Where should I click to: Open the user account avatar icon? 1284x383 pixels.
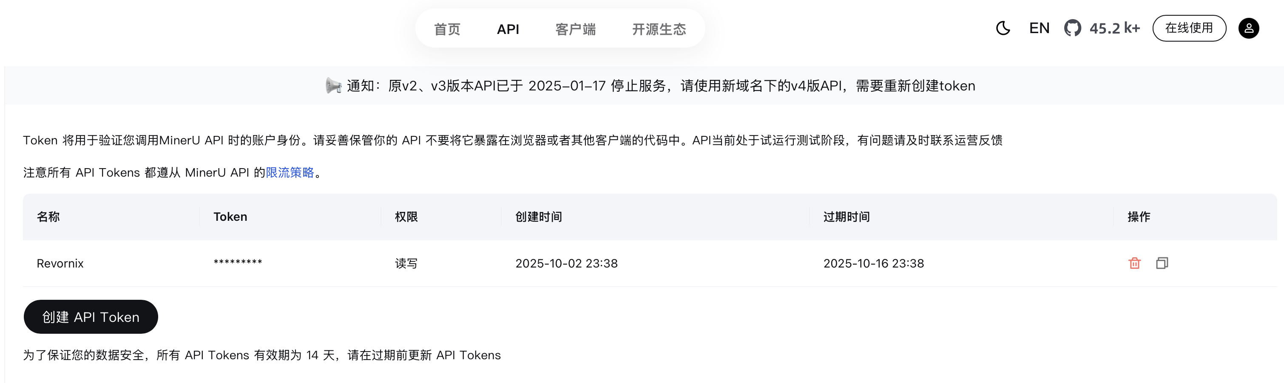(x=1248, y=28)
